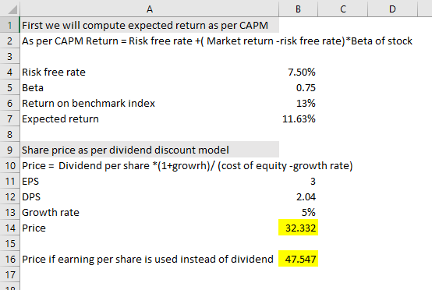Click the 'EPS' label cell
The image size is (432, 290).
(x=149, y=181)
